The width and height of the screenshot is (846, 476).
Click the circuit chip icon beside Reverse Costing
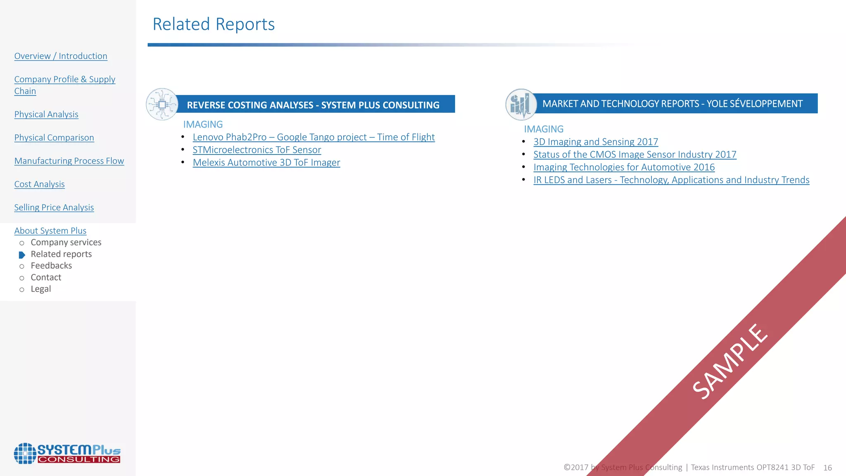pos(162,105)
